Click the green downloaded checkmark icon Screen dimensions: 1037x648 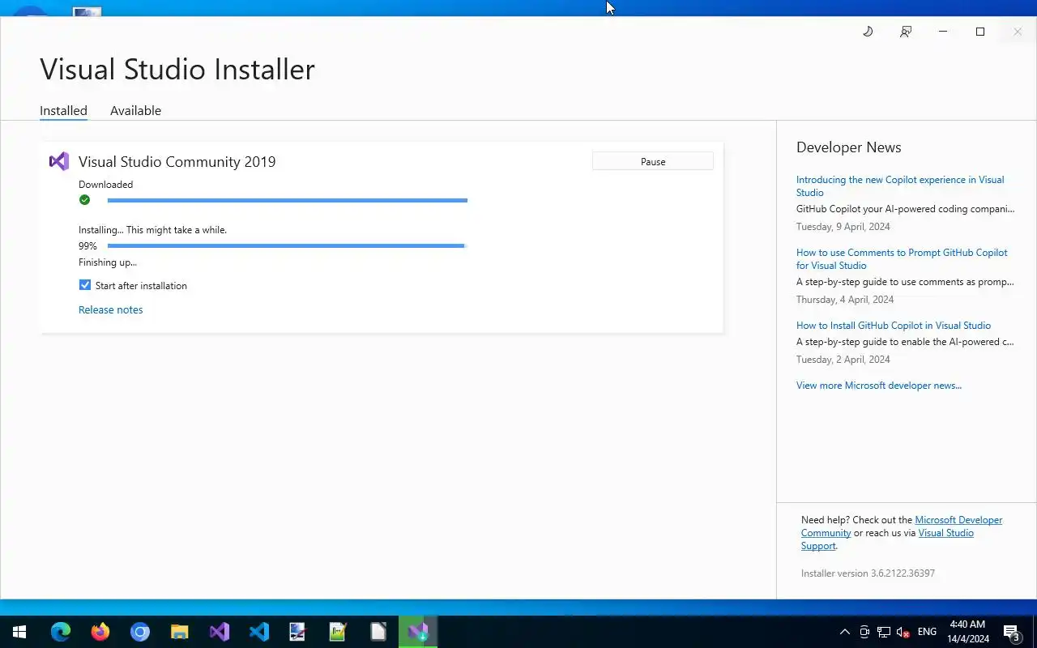pyautogui.click(x=84, y=200)
